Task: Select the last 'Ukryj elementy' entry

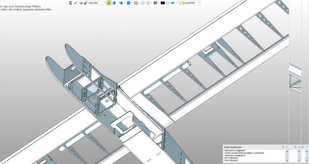Action: tap(232, 160)
